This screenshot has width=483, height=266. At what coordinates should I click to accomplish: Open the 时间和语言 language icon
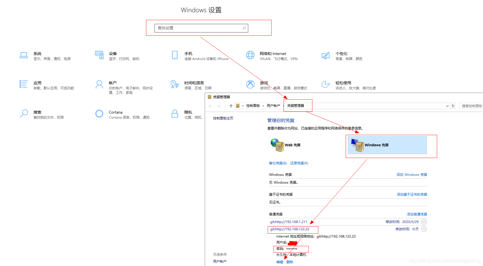[x=175, y=84]
